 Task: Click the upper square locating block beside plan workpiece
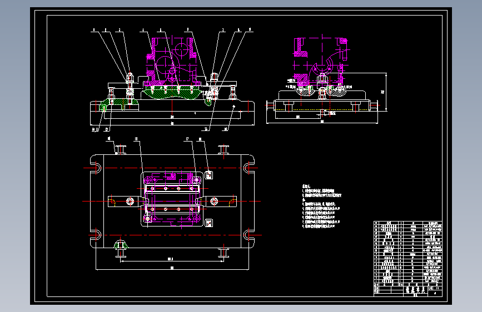208,175
